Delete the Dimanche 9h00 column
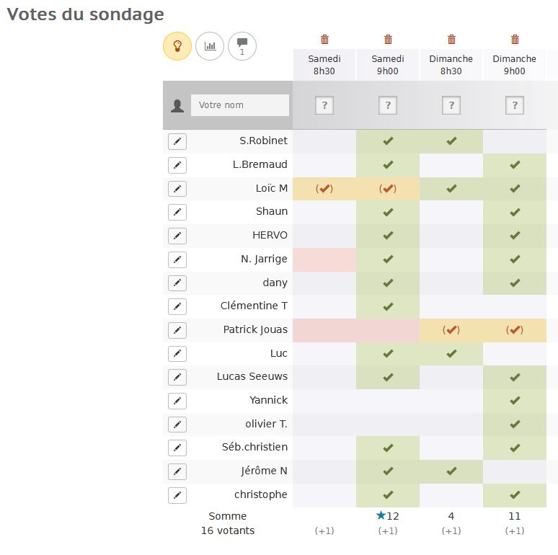This screenshot has width=558, height=555. 515,39
